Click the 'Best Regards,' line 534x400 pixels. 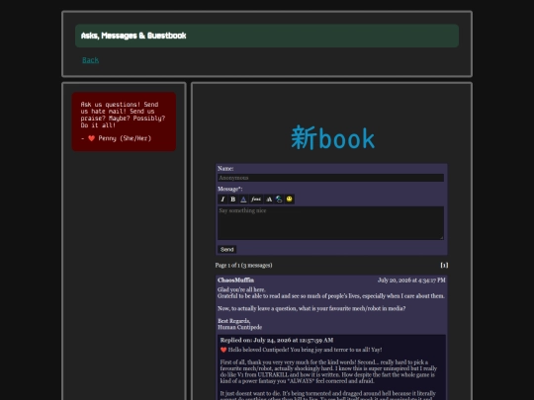click(234, 321)
